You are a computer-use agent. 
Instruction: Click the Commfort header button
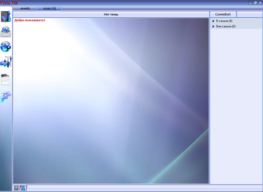(x=223, y=14)
